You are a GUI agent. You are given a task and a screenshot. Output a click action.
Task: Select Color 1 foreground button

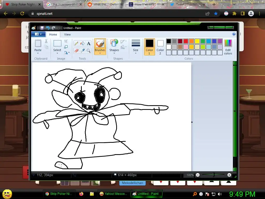149,47
